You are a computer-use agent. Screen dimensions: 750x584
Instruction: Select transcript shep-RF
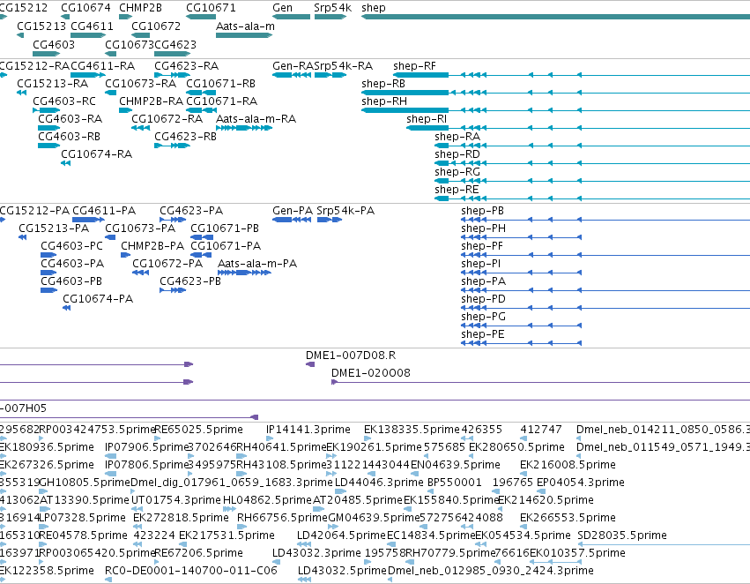[x=414, y=65]
